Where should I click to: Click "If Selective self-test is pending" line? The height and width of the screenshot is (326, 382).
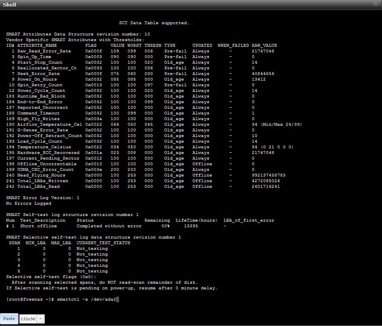pos(112,288)
